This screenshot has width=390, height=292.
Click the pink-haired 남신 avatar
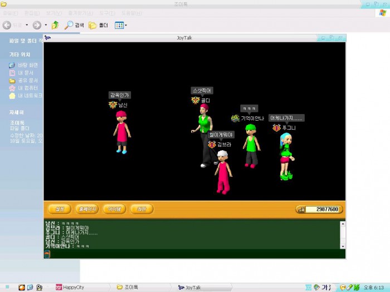click(121, 132)
